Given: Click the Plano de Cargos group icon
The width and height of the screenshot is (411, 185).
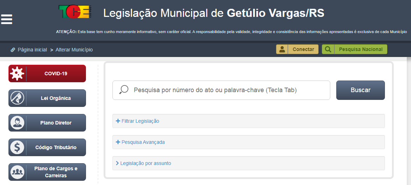Looking at the screenshot, I should [17, 172].
